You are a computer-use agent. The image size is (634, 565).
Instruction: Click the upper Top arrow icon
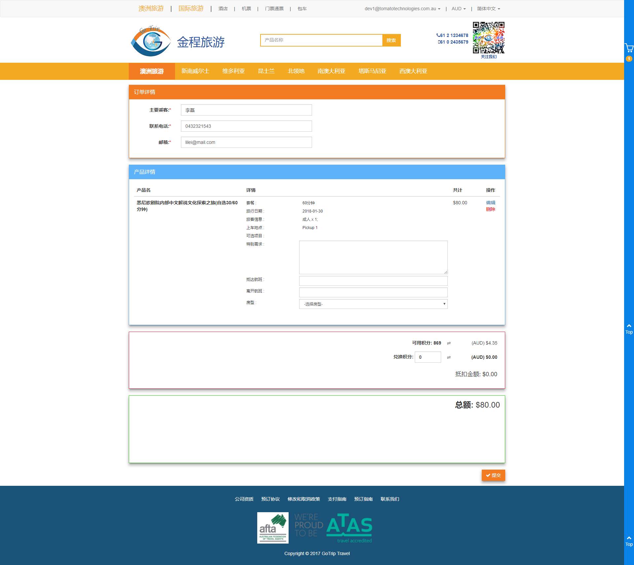(x=629, y=326)
